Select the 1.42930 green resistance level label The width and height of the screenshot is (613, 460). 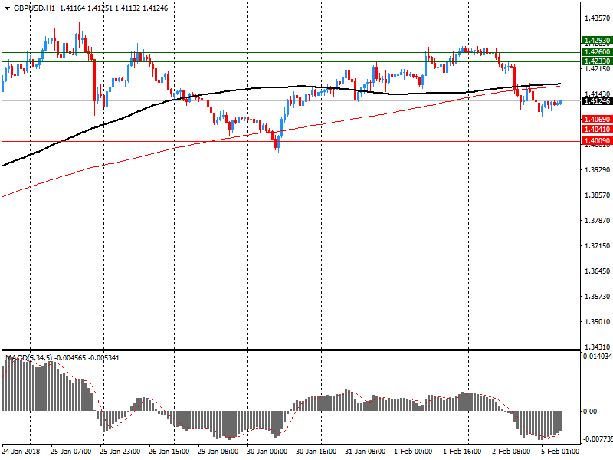(597, 41)
